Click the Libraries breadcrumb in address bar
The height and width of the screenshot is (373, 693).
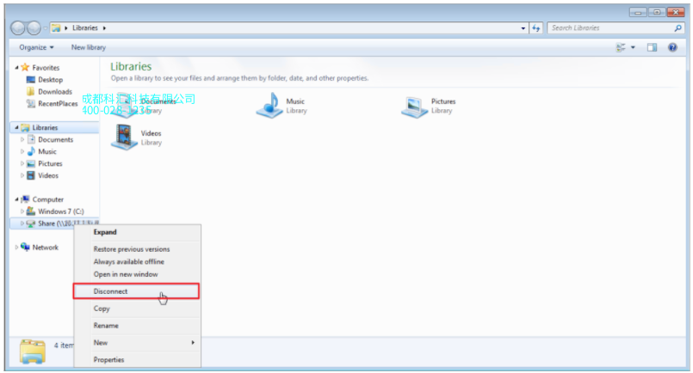(x=85, y=28)
